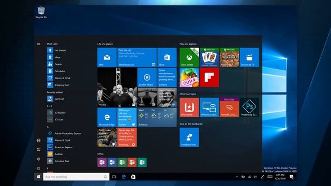Expand the hamburger menu in Start

[x=39, y=44]
